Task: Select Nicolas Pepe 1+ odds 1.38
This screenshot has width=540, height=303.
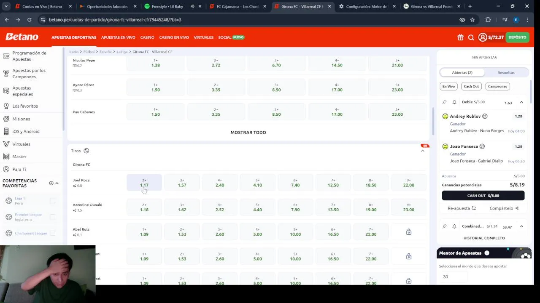Action: [156, 63]
